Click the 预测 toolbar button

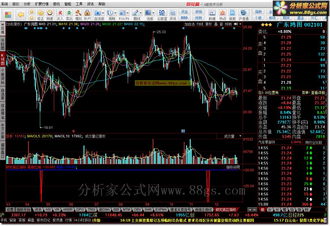point(199,18)
